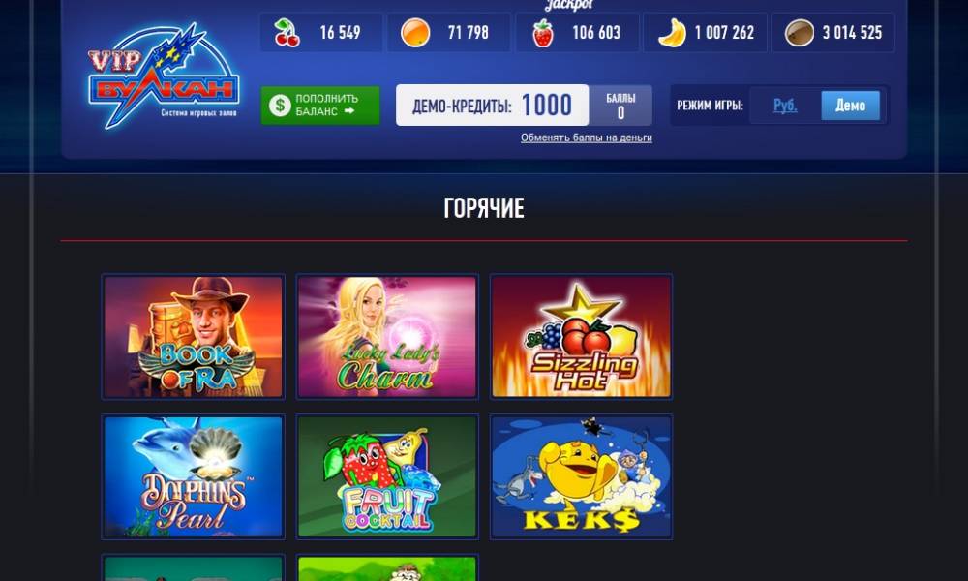The height and width of the screenshot is (581, 968).
Task: Launch the Book of Ra game
Action: click(194, 337)
